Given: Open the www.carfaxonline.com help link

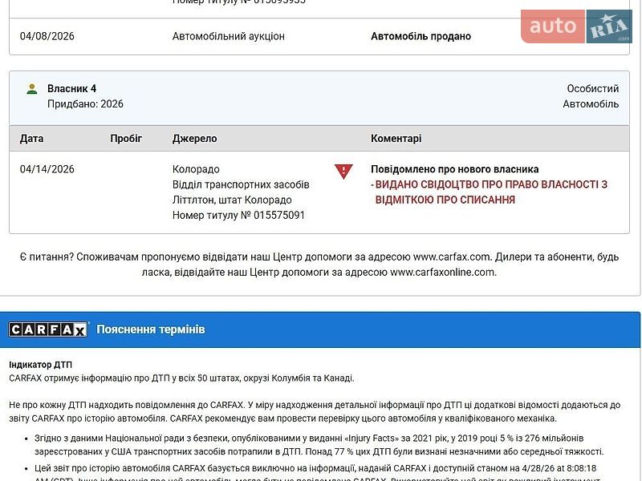Looking at the screenshot, I should pyautogui.click(x=442, y=272).
